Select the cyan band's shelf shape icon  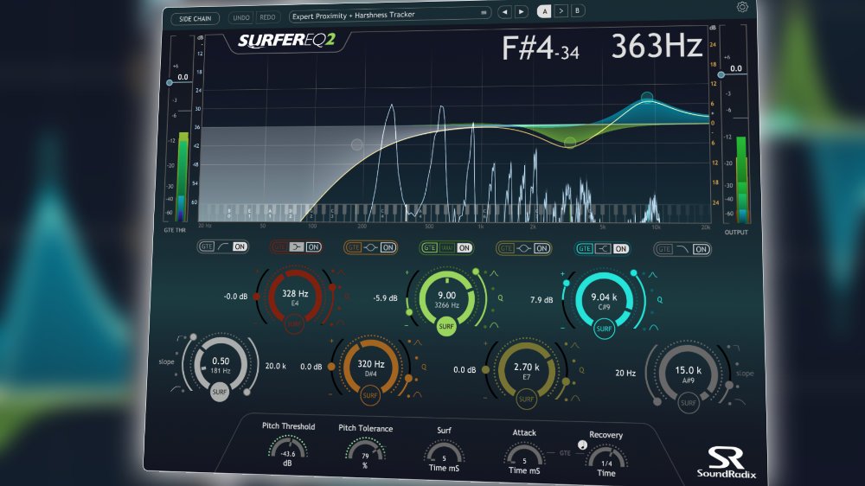tap(602, 249)
